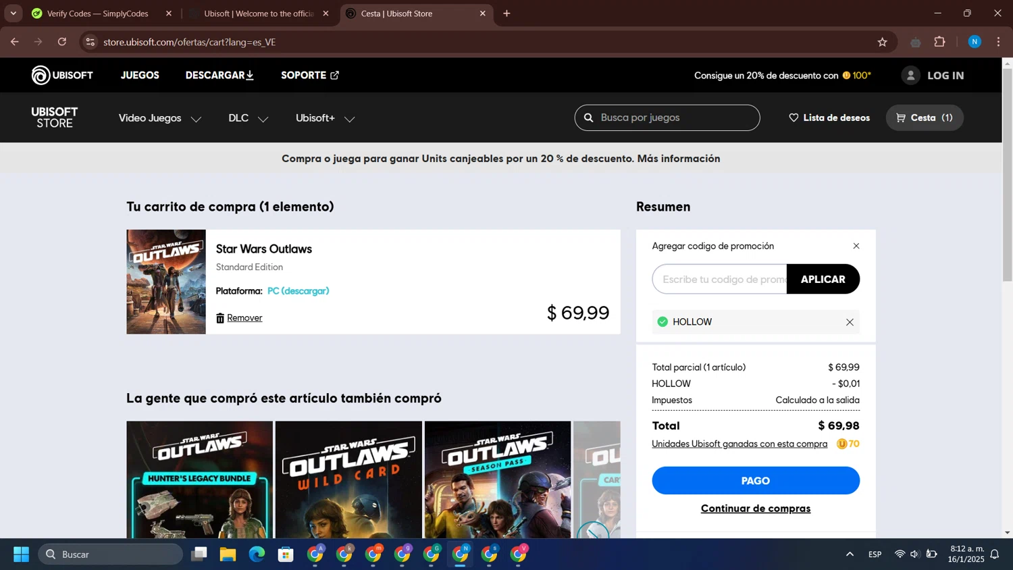
Task: Go back to previous page
Action: [15, 42]
